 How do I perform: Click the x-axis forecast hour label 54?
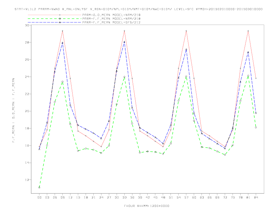(179, 197)
